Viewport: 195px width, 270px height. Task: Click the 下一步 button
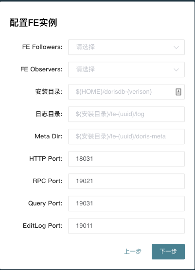click(168, 252)
